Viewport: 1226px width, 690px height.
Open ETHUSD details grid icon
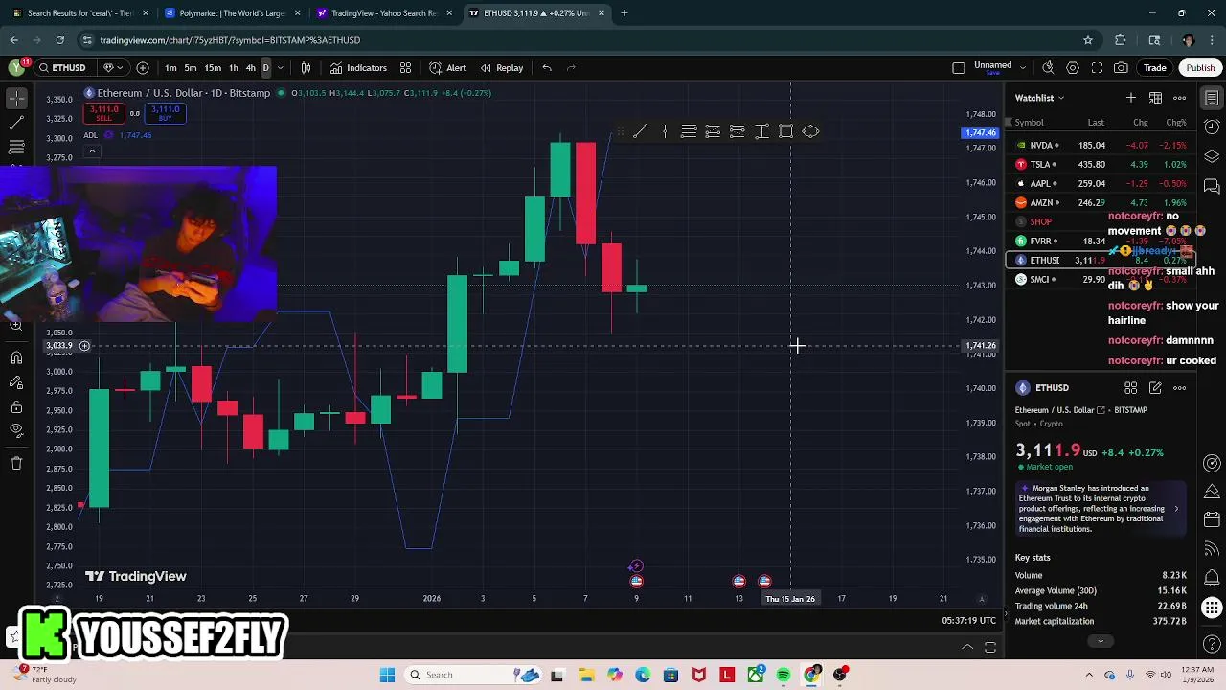[1131, 388]
